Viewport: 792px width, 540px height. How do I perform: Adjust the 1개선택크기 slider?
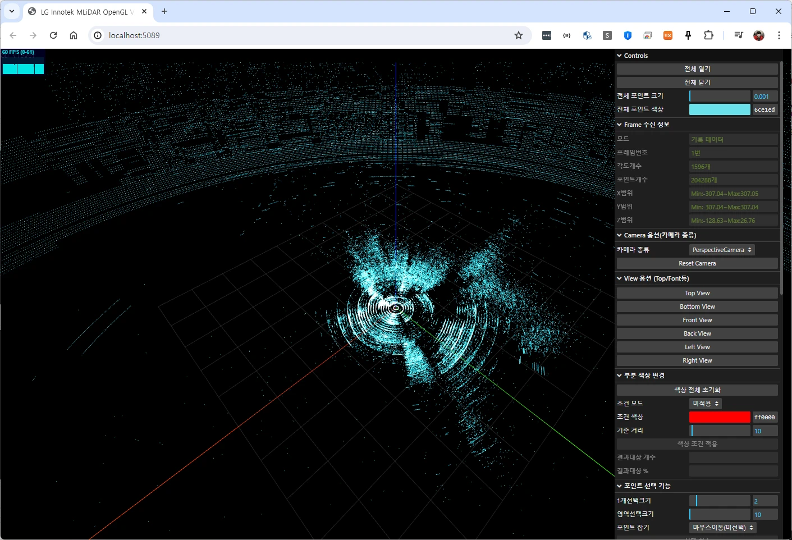click(720, 501)
